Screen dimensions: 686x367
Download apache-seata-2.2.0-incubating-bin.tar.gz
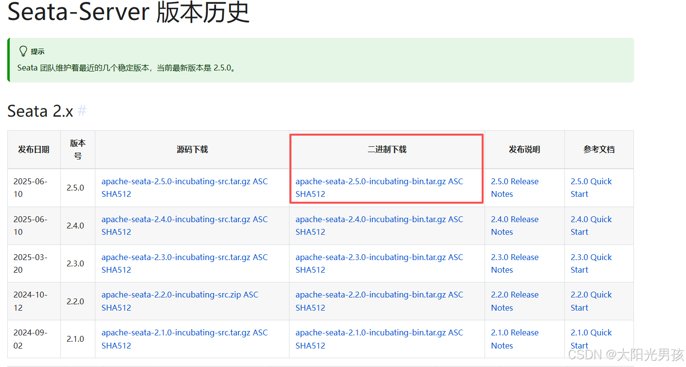[x=371, y=295]
